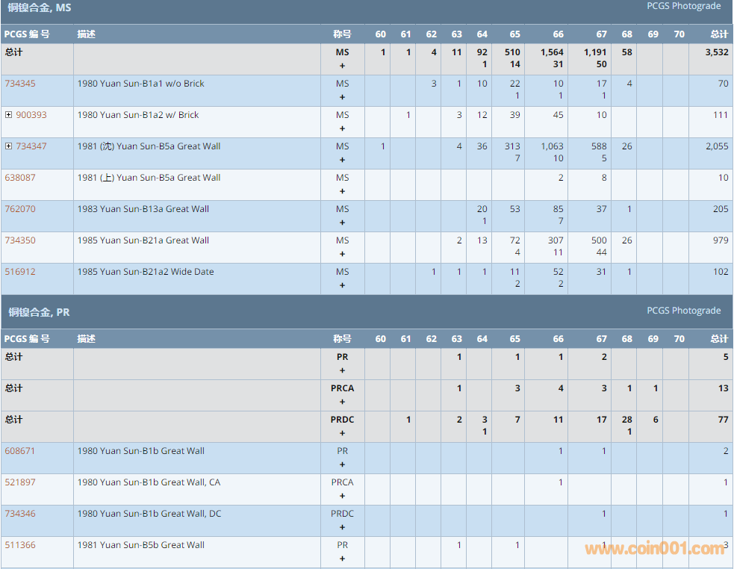Click PCGS 编号 header in MS table

coord(28,34)
